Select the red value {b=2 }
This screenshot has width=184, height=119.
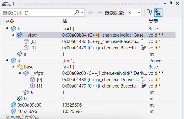tap(68, 61)
